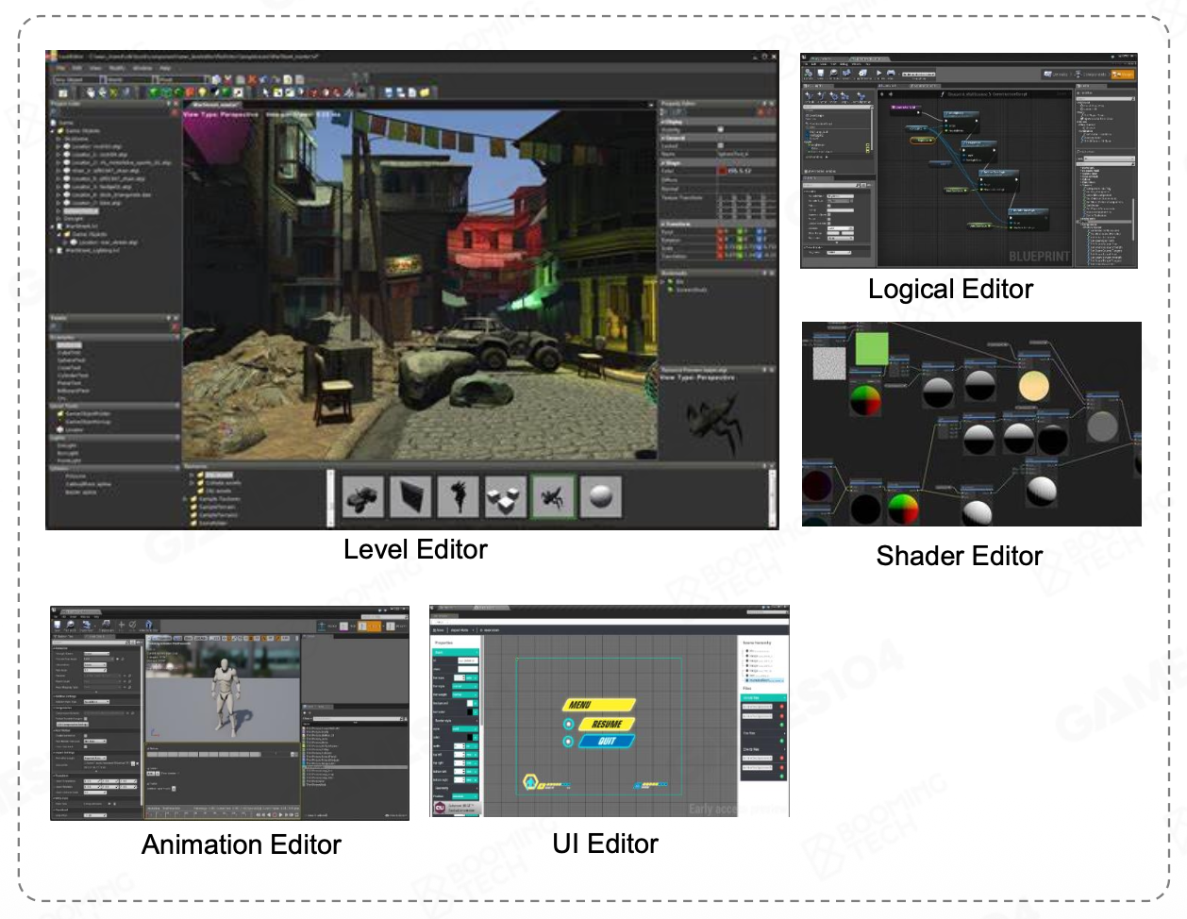The image size is (1187, 919).
Task: Click the yellow folder icon in Level Editor toolbar
Action: [x=425, y=92]
